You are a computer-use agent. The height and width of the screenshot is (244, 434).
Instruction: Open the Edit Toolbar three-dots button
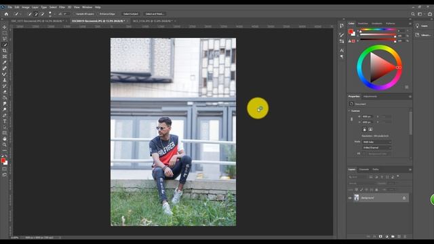[x=5, y=150]
